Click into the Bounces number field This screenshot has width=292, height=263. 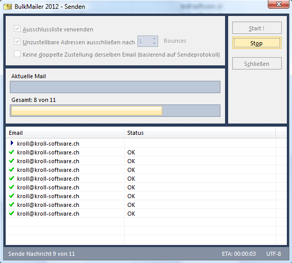(145, 41)
